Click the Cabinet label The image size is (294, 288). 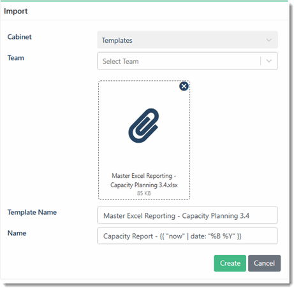[x=19, y=37]
